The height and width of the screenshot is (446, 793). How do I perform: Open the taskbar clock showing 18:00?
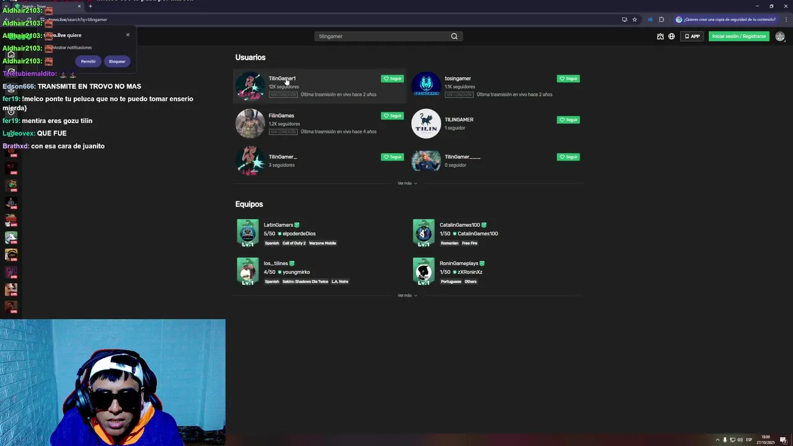point(766,440)
